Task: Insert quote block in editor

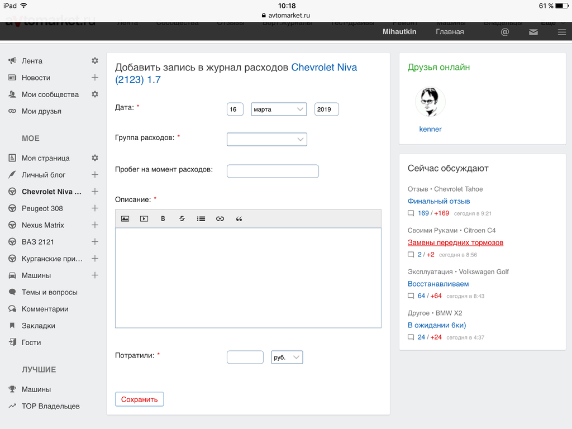Action: point(239,218)
